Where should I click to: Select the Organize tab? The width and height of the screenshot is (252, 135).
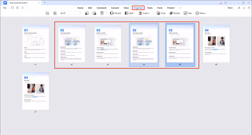(x=138, y=8)
